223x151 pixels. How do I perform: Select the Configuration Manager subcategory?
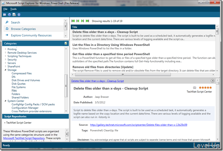pos(25,108)
